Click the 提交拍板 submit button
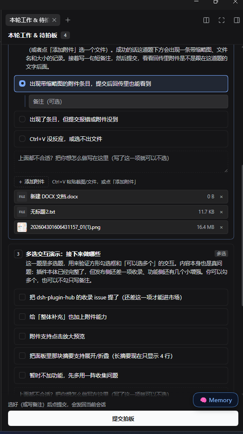Screen dimensions: 243x434 pyautogui.click(x=123, y=419)
